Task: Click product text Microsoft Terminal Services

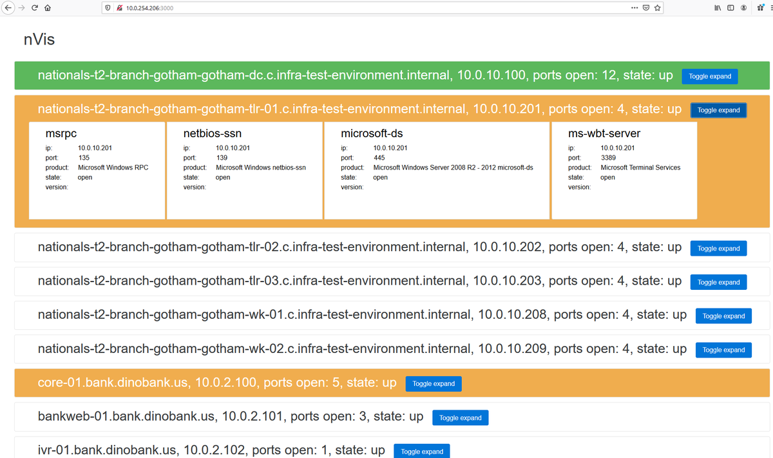Action: click(640, 167)
